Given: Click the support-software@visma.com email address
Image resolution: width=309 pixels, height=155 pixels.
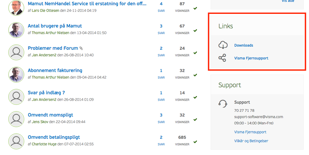Looking at the screenshot, I should (x=259, y=117).
